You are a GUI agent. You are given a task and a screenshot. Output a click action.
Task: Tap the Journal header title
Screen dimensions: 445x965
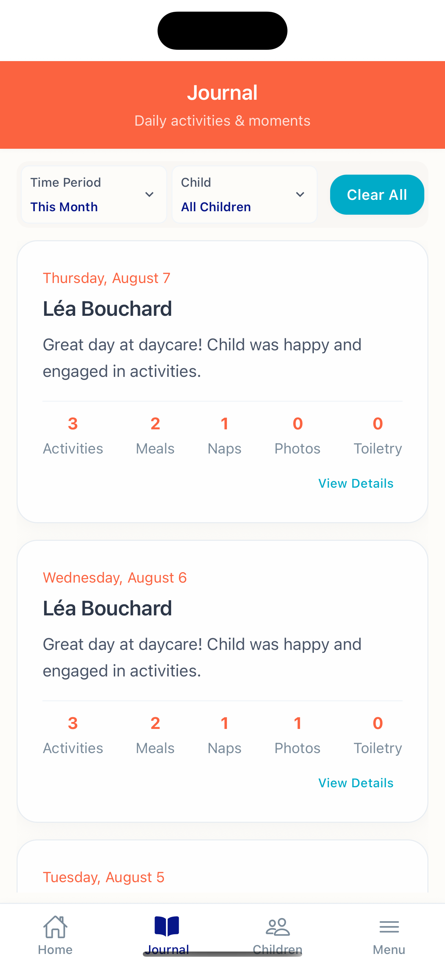point(222,92)
